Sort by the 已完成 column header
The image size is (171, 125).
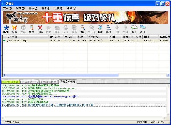pos(70,37)
